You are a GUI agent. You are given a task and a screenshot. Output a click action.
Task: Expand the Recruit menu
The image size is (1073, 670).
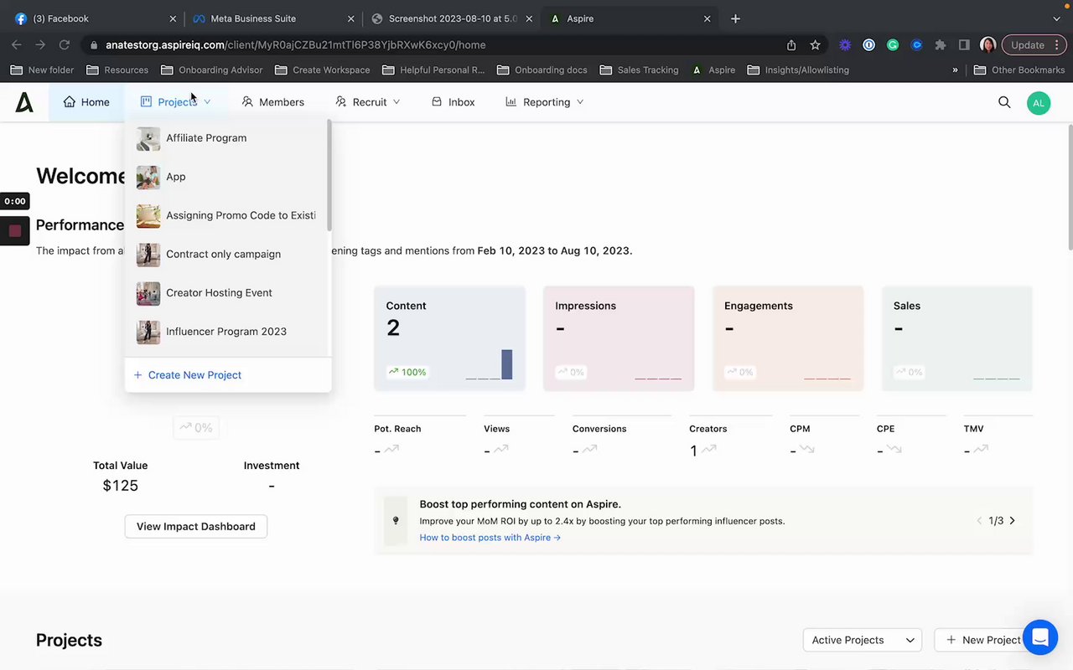click(368, 102)
